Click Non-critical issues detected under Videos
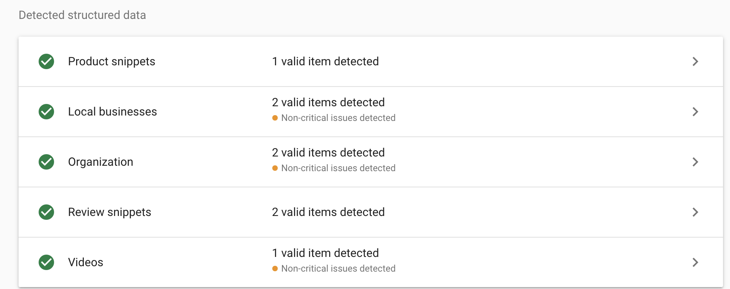Image resolution: width=730 pixels, height=289 pixels. 338,269
